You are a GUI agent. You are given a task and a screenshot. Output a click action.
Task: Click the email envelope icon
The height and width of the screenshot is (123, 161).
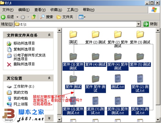pyautogui.click(x=9, y=56)
